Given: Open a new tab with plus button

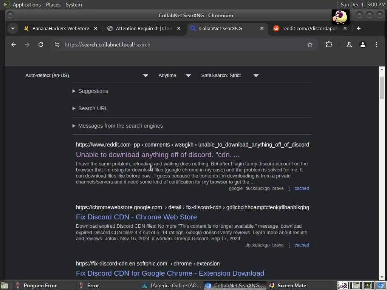Looking at the screenshot, I should pos(359,28).
